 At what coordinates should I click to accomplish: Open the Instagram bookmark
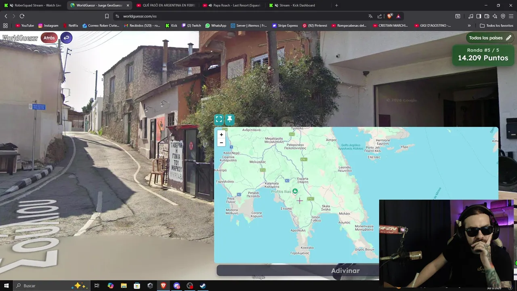pyautogui.click(x=48, y=25)
